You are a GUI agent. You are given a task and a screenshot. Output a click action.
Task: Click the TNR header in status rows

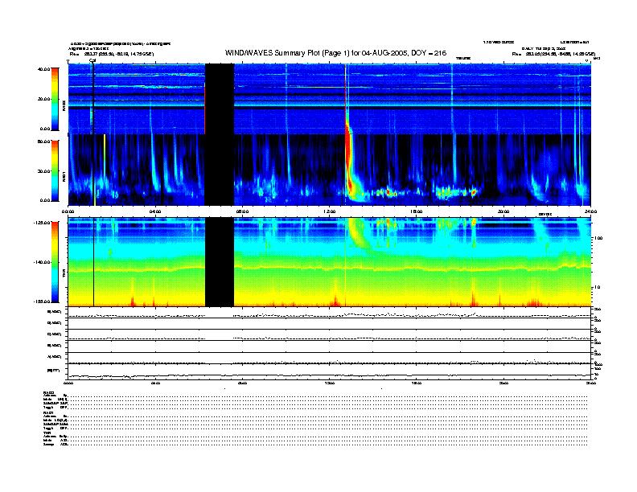pos(47,433)
